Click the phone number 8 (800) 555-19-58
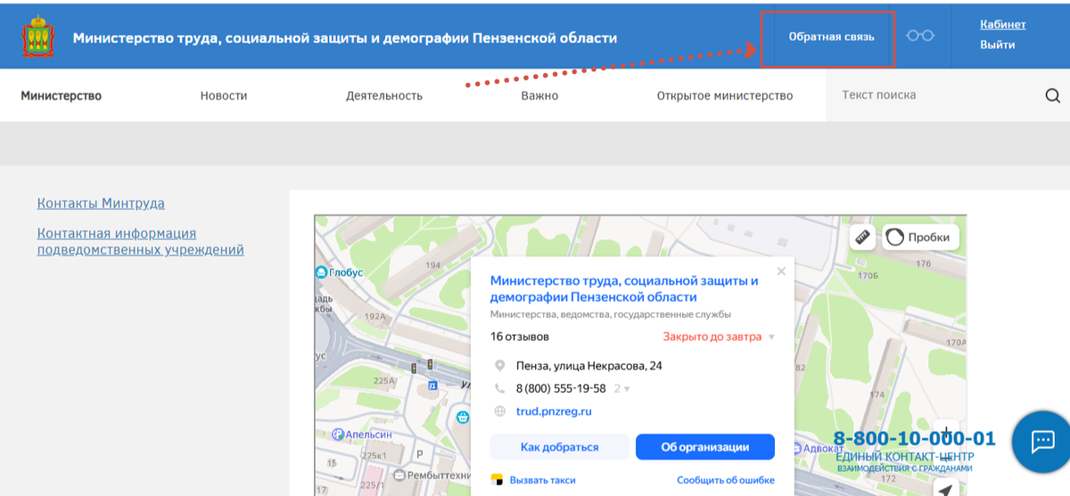Viewport: 1070px width, 496px height. (x=561, y=389)
